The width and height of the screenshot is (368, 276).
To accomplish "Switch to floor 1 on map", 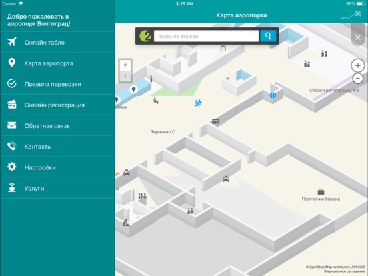I will pyautogui.click(x=125, y=76).
